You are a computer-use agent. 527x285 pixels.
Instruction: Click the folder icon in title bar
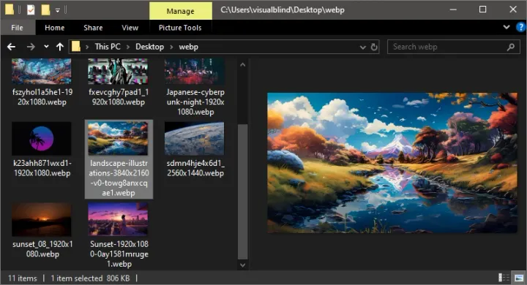click(x=10, y=9)
